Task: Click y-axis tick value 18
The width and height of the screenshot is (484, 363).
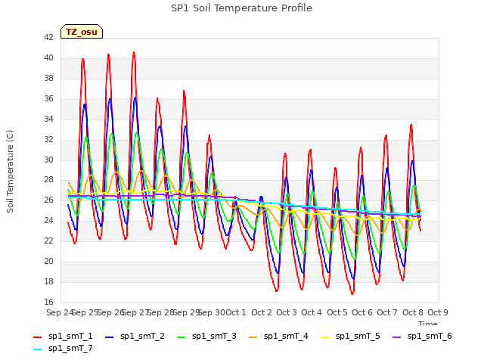Action: pos(48,281)
